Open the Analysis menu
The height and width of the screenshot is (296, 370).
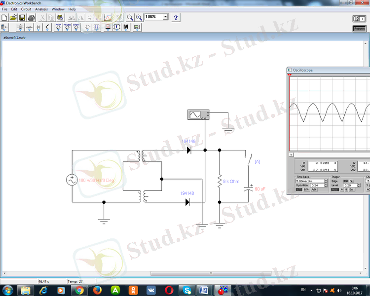41,9
